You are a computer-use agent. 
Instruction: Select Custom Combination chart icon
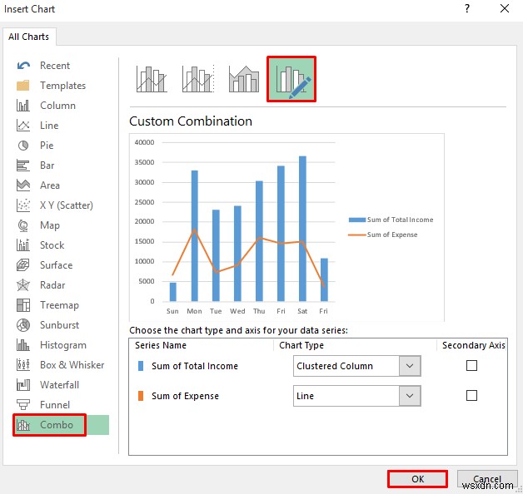pyautogui.click(x=291, y=79)
